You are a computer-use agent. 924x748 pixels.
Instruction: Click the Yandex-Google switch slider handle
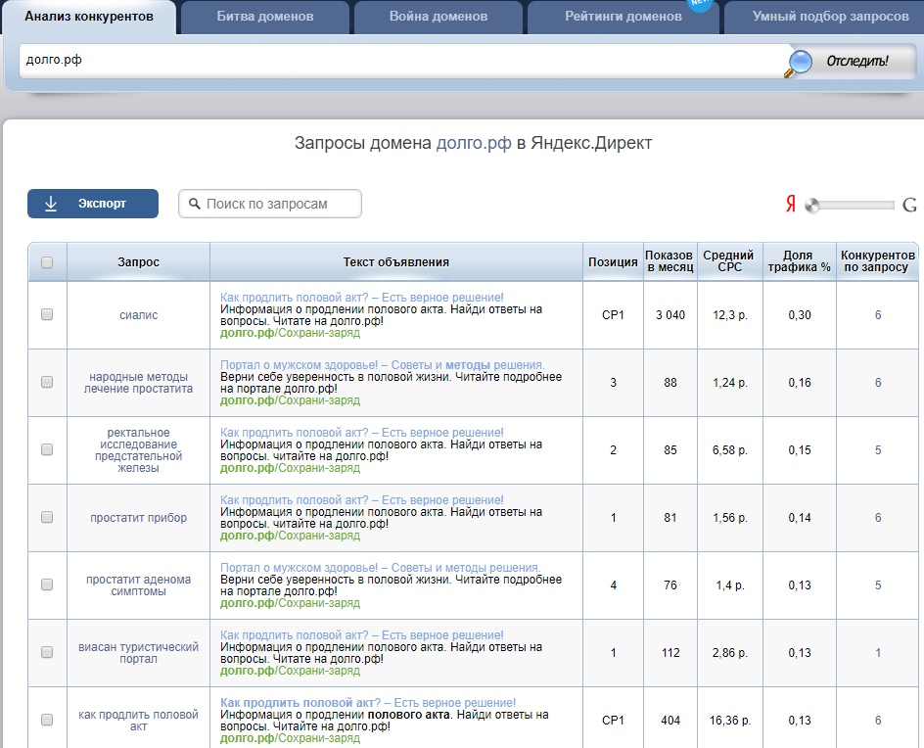(x=811, y=206)
